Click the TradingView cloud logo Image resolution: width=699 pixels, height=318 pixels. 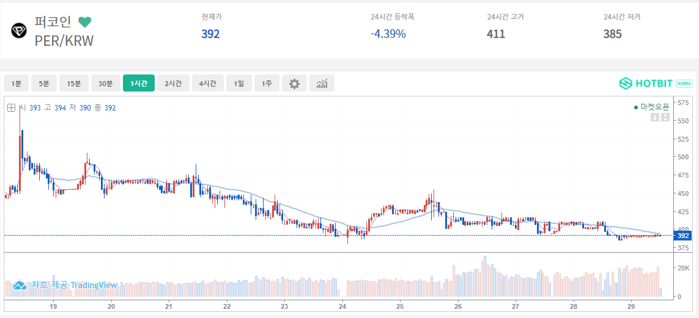tap(20, 285)
